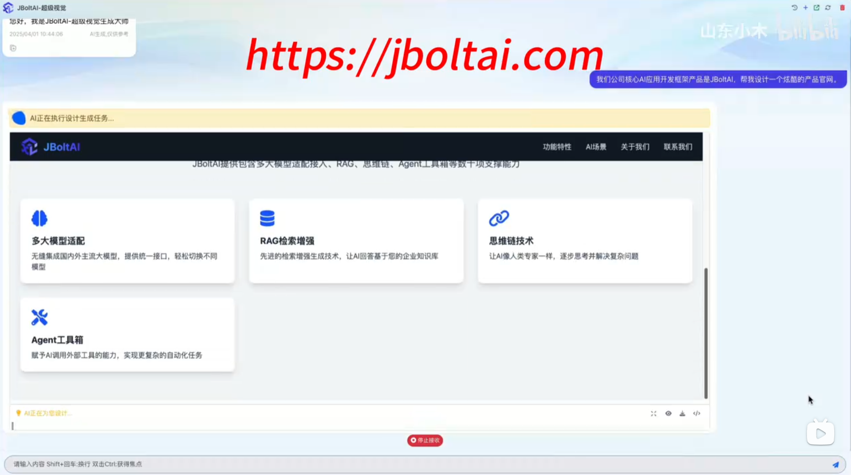Click the timestamp 2025/04/01 10:44:06

pyautogui.click(x=36, y=34)
